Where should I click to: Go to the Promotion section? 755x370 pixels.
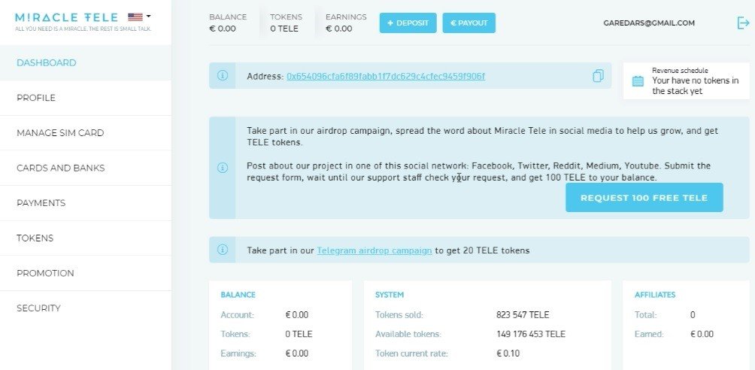(x=85, y=273)
